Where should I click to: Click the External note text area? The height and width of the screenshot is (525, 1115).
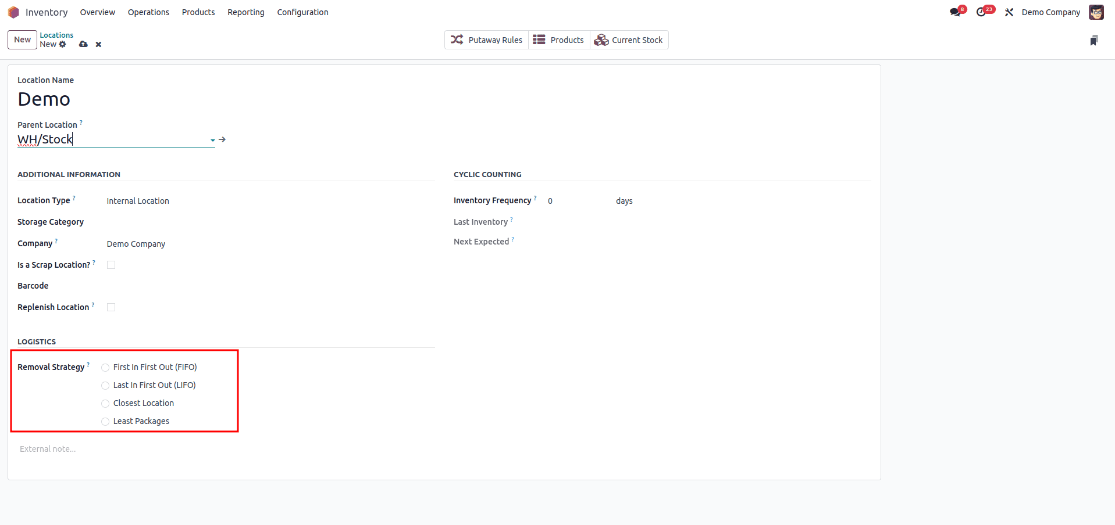(x=444, y=449)
